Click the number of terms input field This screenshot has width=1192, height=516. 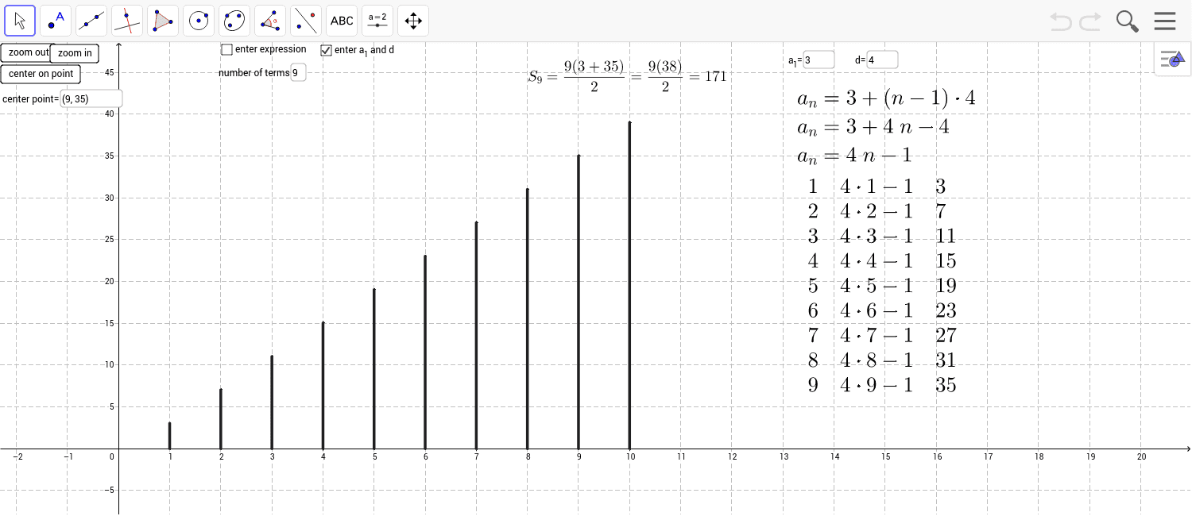point(298,73)
